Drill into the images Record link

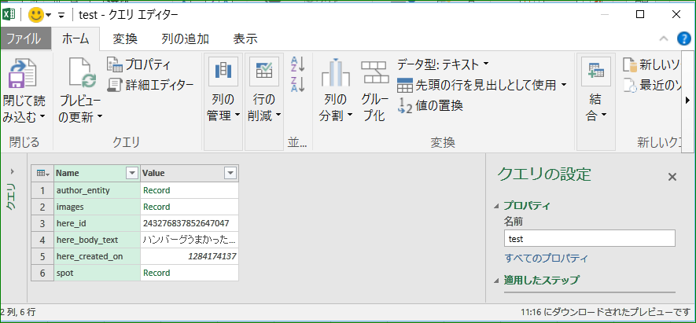click(x=157, y=207)
